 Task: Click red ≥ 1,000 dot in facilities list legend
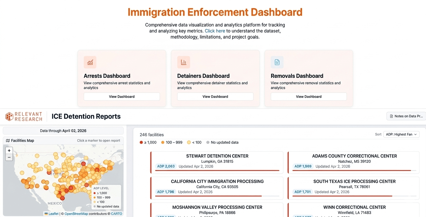[141, 142]
